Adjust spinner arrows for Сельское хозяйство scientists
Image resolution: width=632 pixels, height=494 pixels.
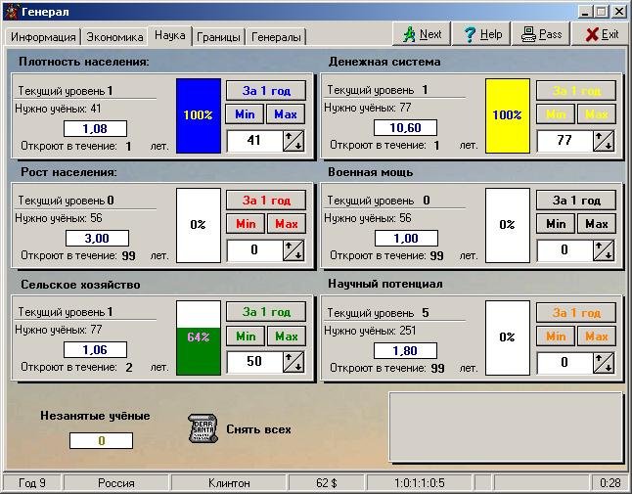point(293,362)
